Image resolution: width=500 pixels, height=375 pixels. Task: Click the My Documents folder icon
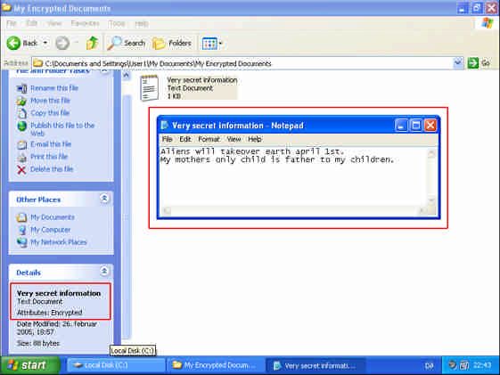click(x=21, y=217)
